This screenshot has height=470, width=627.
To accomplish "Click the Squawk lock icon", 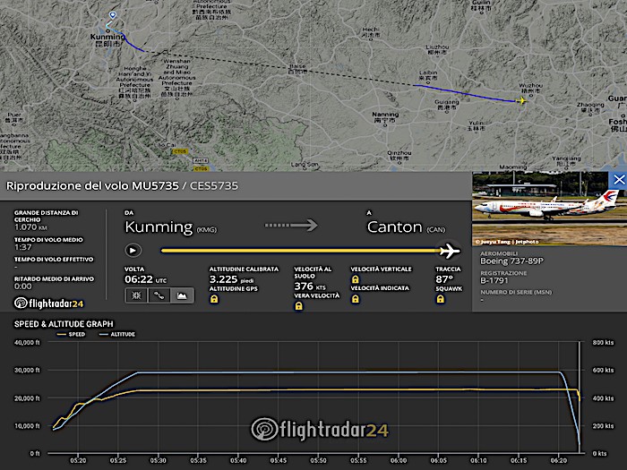I will 441,299.
